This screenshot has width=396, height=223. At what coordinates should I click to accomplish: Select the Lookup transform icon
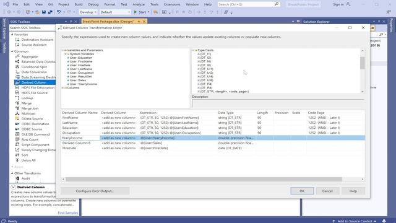point(17,98)
